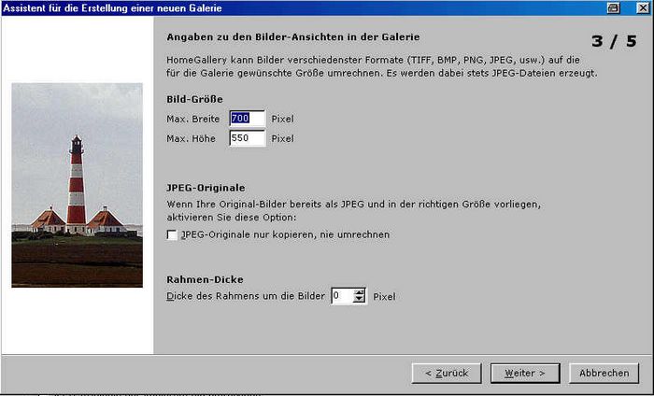Click the Max. Breite label
Viewport: 654px width, 396px height.
point(193,119)
